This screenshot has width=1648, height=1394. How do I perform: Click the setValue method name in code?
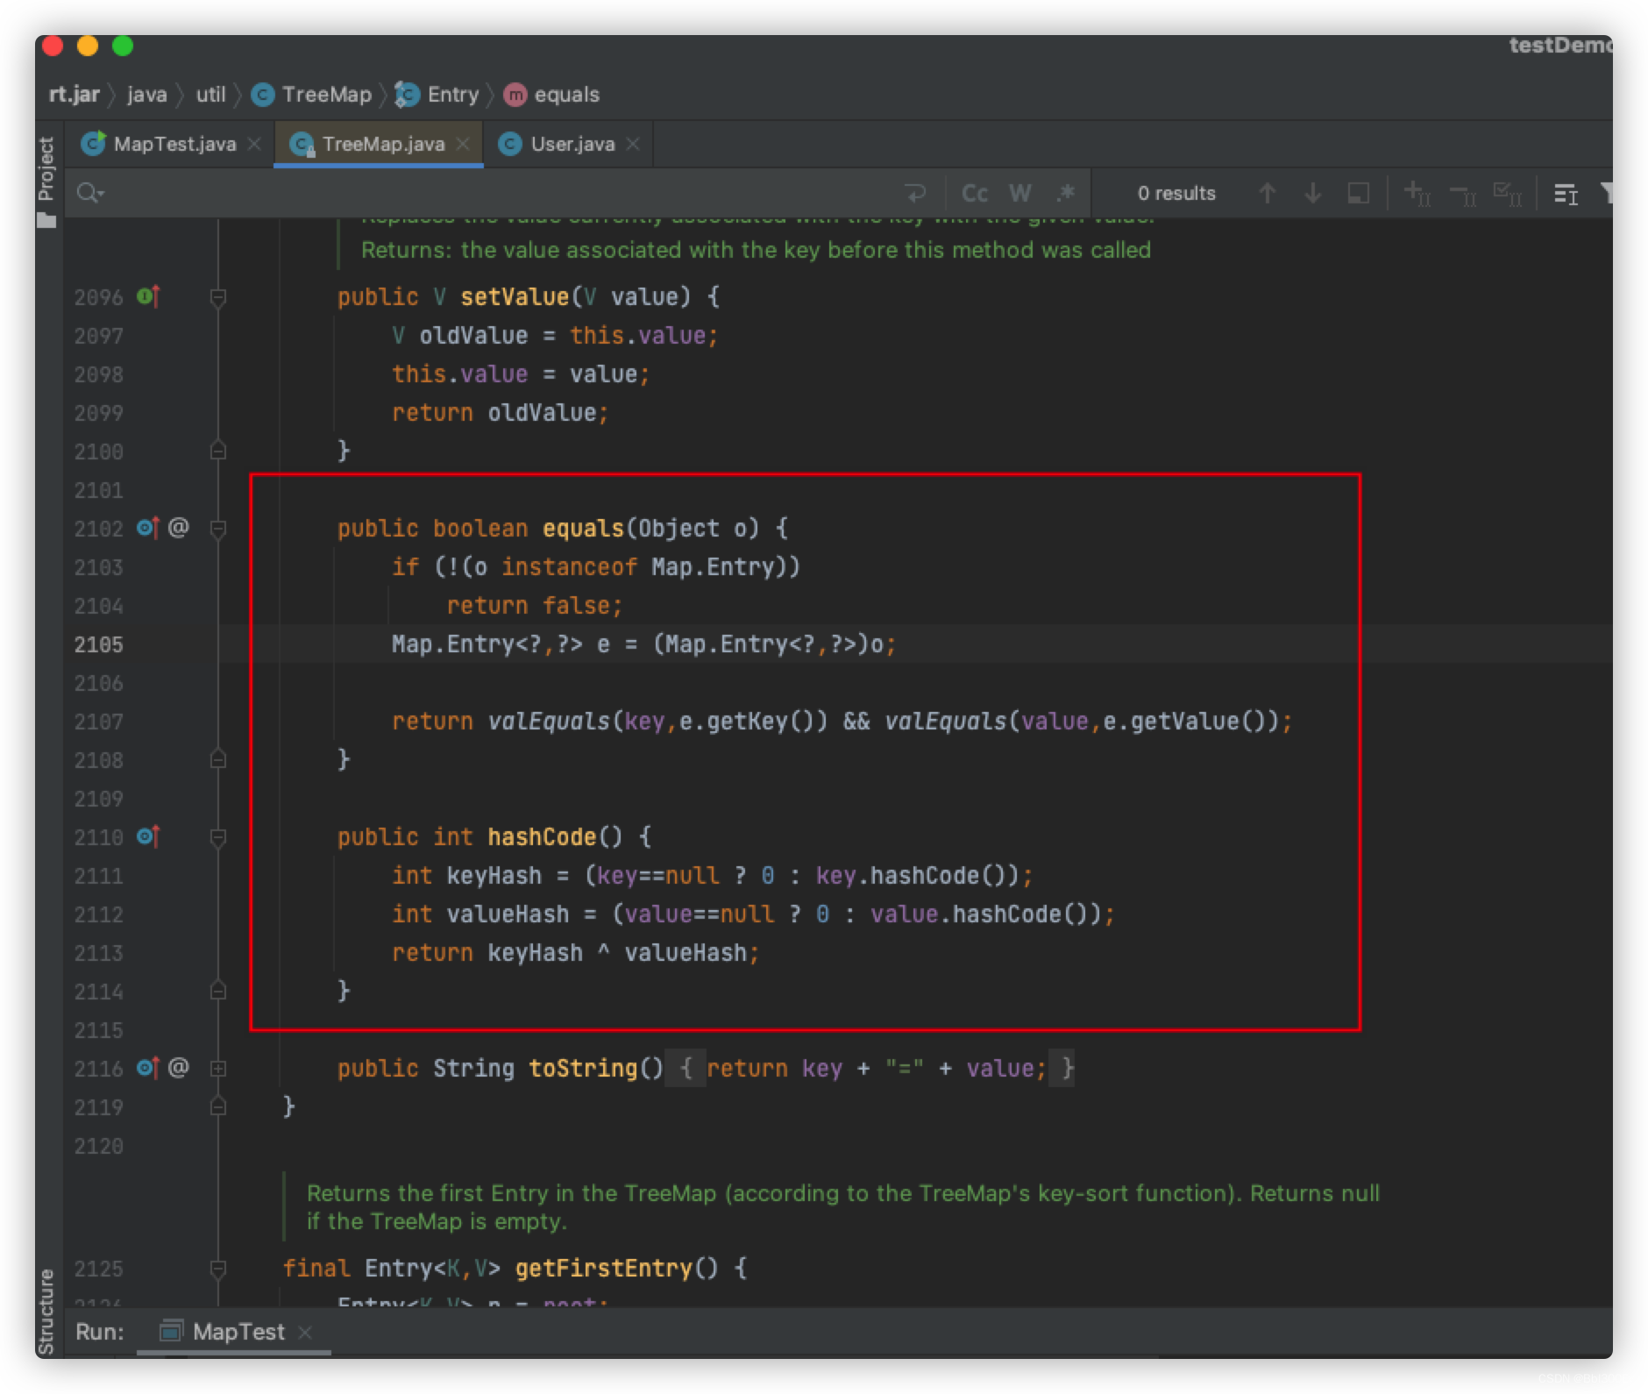click(x=515, y=296)
